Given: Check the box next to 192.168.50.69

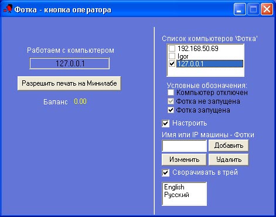Looking at the screenshot, I should (172, 49).
